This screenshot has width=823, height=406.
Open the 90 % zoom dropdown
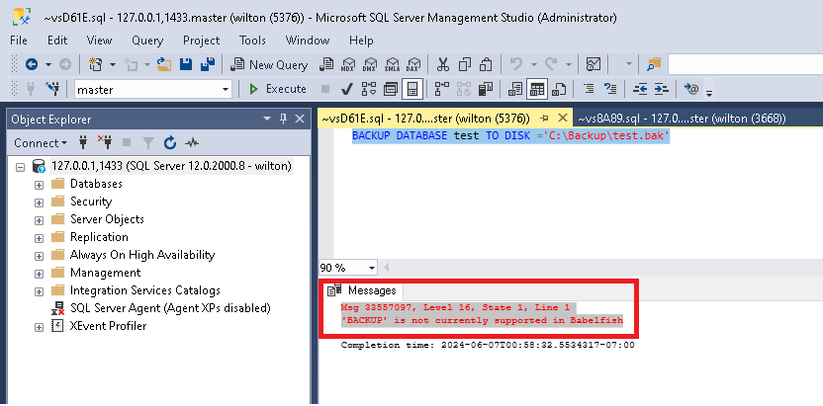(x=372, y=268)
